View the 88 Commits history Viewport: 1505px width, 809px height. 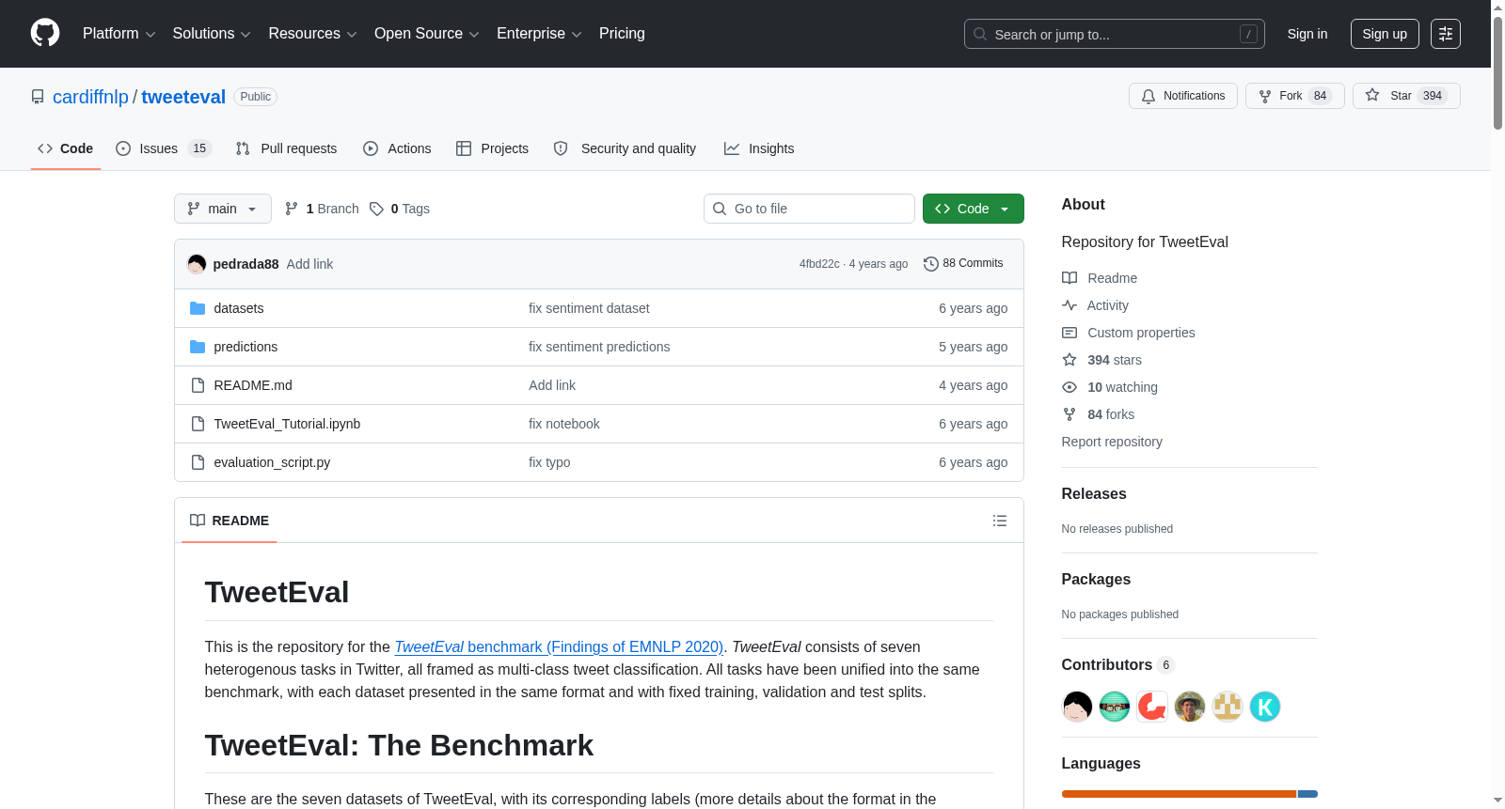[963, 264]
